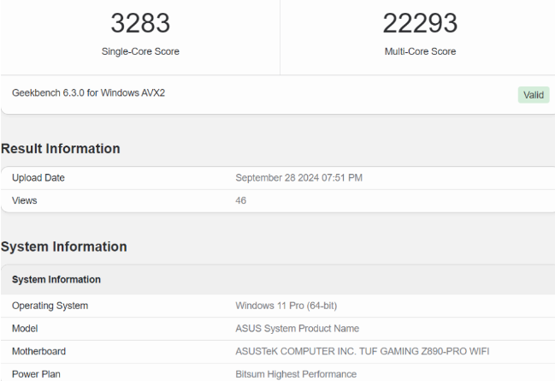Viewport: 555px width, 381px height.
Task: Select the Bitsum Highest Performance power plan value
Action: 296,374
